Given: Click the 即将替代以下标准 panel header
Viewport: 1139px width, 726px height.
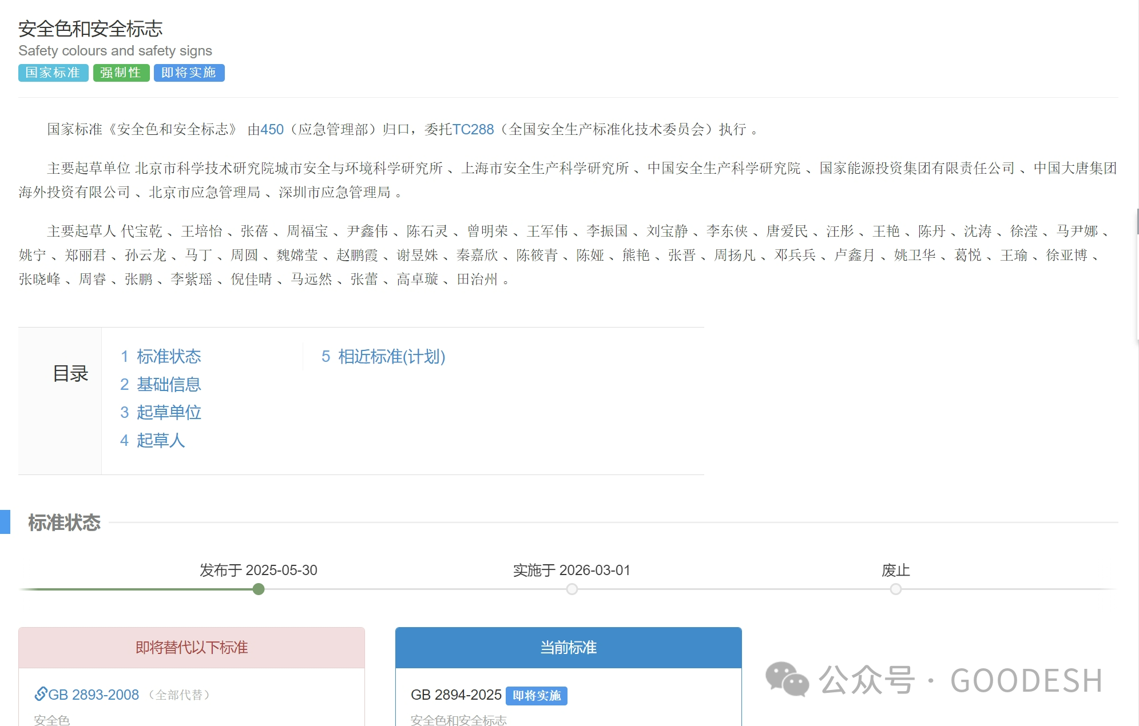Looking at the screenshot, I should point(192,648).
